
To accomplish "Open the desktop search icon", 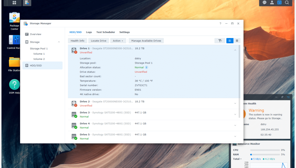I will pos(287,3).
